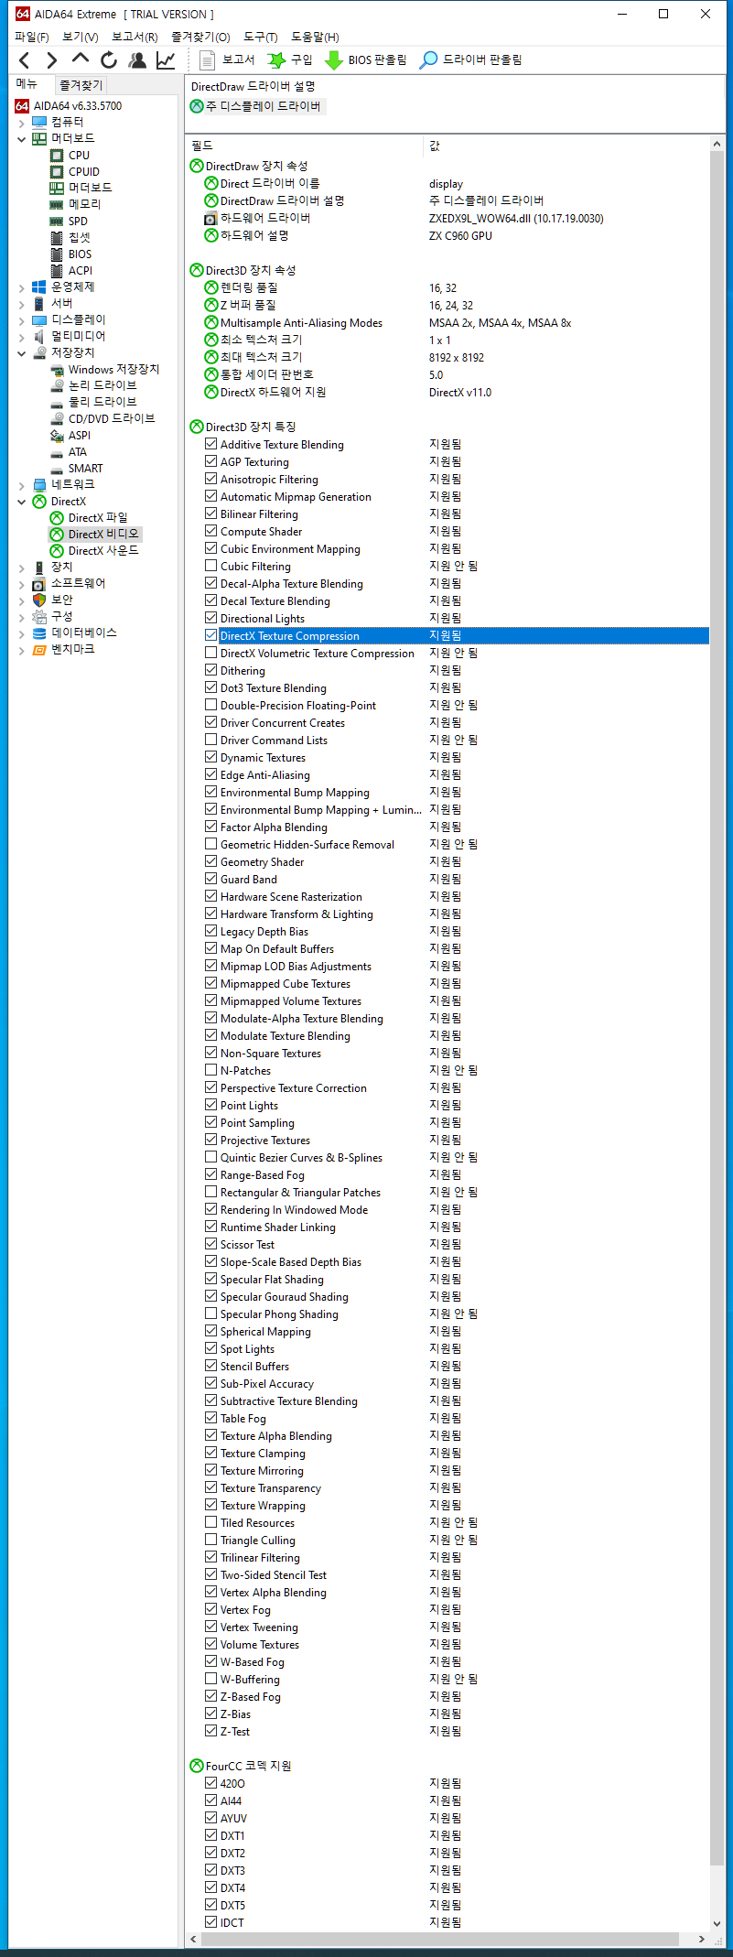
Task: Collapse the 머더보드 parent tree node
Action: click(22, 139)
